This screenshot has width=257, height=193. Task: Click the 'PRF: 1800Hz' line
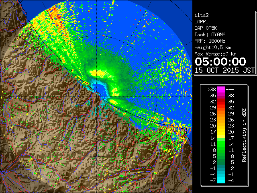click(210, 41)
